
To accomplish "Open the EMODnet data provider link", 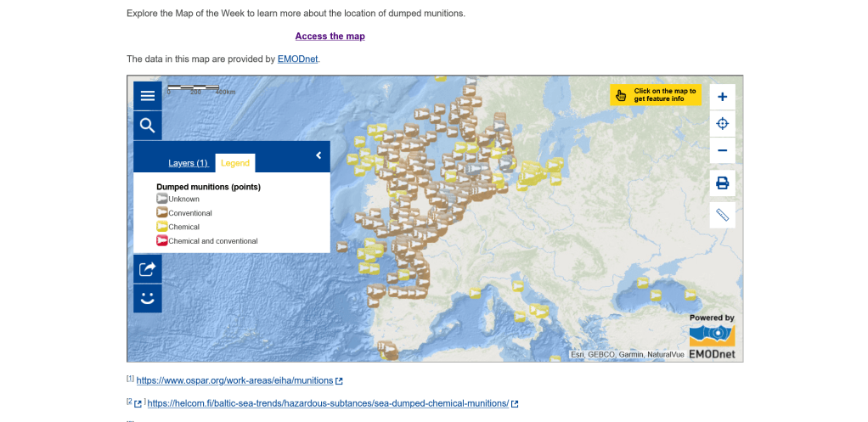I will pyautogui.click(x=297, y=59).
